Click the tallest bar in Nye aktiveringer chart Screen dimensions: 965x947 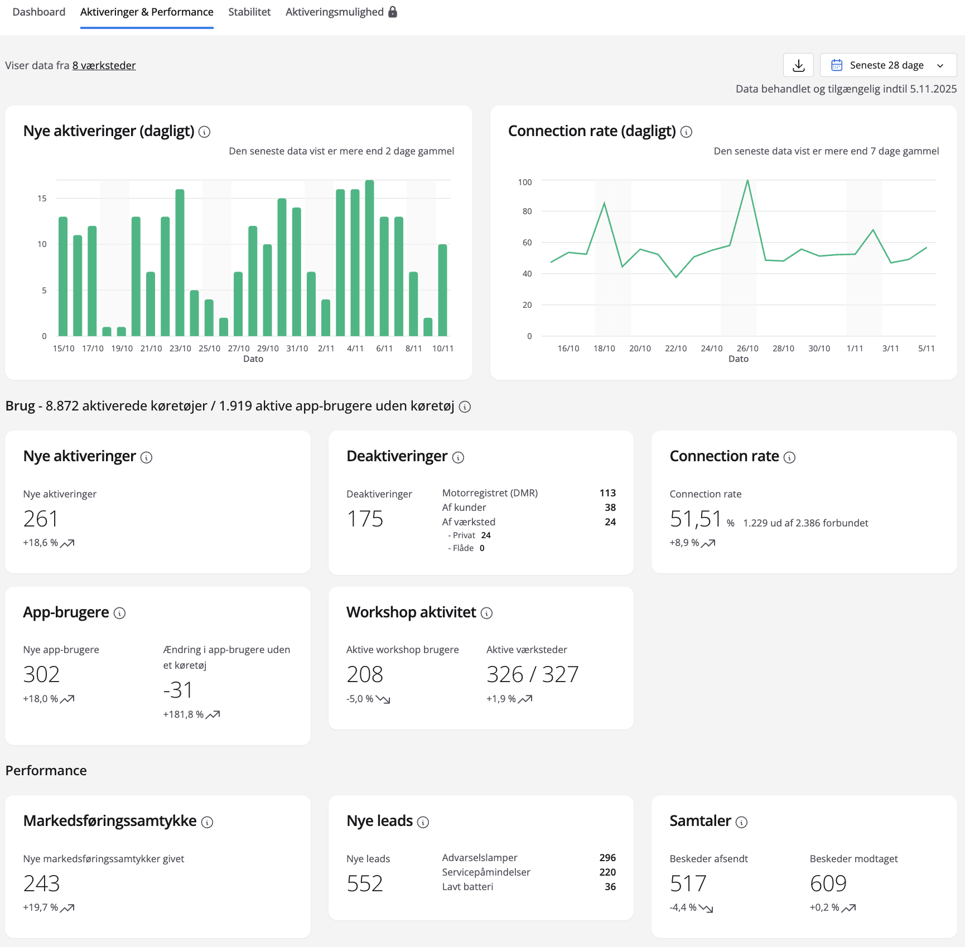click(x=369, y=258)
